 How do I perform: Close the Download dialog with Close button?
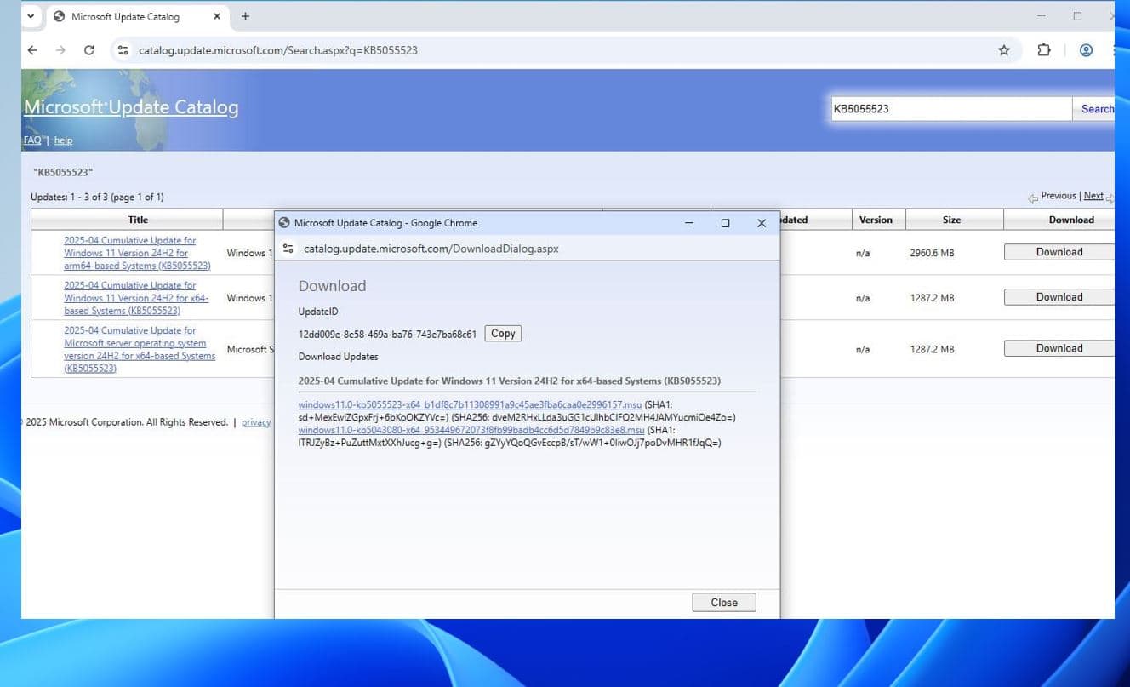pyautogui.click(x=724, y=603)
